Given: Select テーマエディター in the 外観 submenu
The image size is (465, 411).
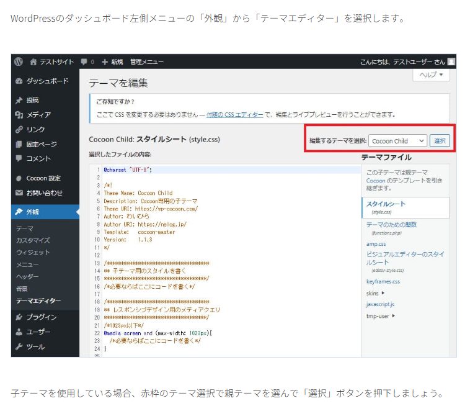Looking at the screenshot, I should (38, 301).
